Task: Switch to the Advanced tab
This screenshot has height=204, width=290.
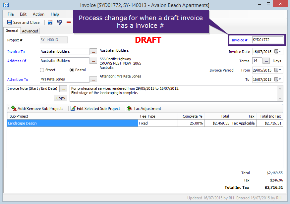Action: pyautogui.click(x=30, y=31)
